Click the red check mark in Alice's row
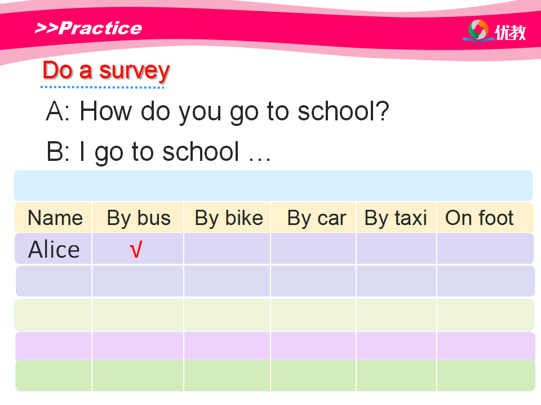Viewport: 541px width, 405px height. point(136,249)
